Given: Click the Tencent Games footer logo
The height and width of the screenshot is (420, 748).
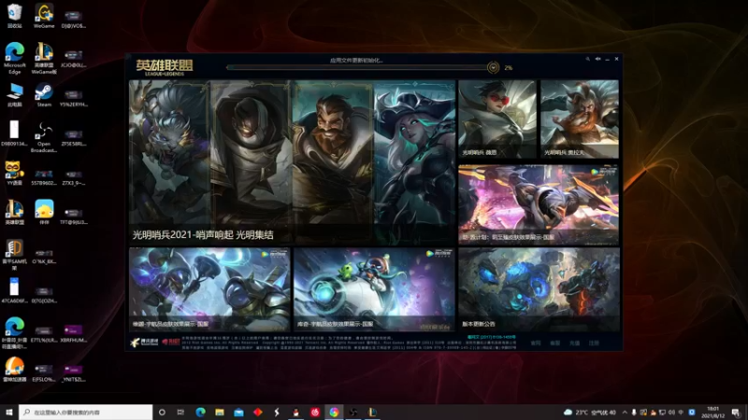Looking at the screenshot, I should click(x=145, y=342).
